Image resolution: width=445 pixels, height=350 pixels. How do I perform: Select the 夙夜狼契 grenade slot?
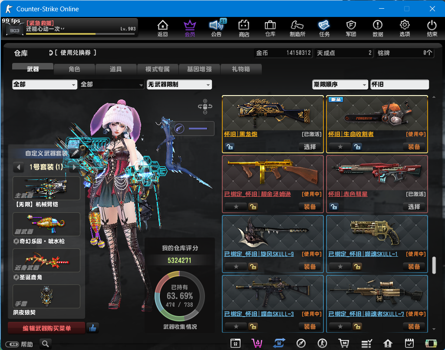46,296
